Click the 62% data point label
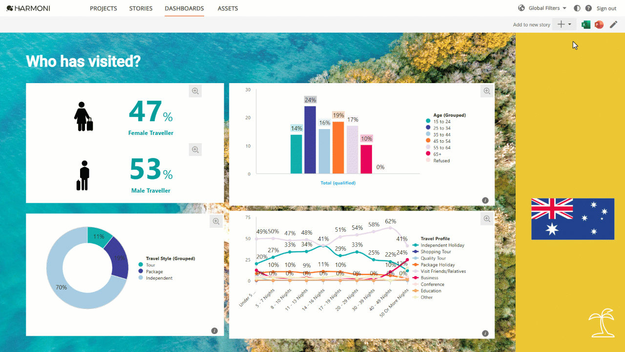The image size is (625, 352). tap(391, 221)
